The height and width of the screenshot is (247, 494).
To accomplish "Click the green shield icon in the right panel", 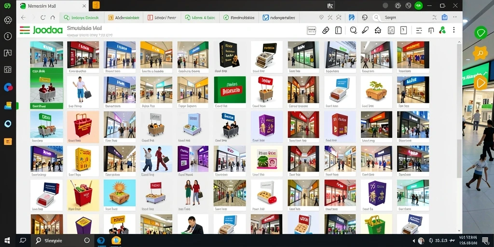I will pyautogui.click(x=480, y=33).
